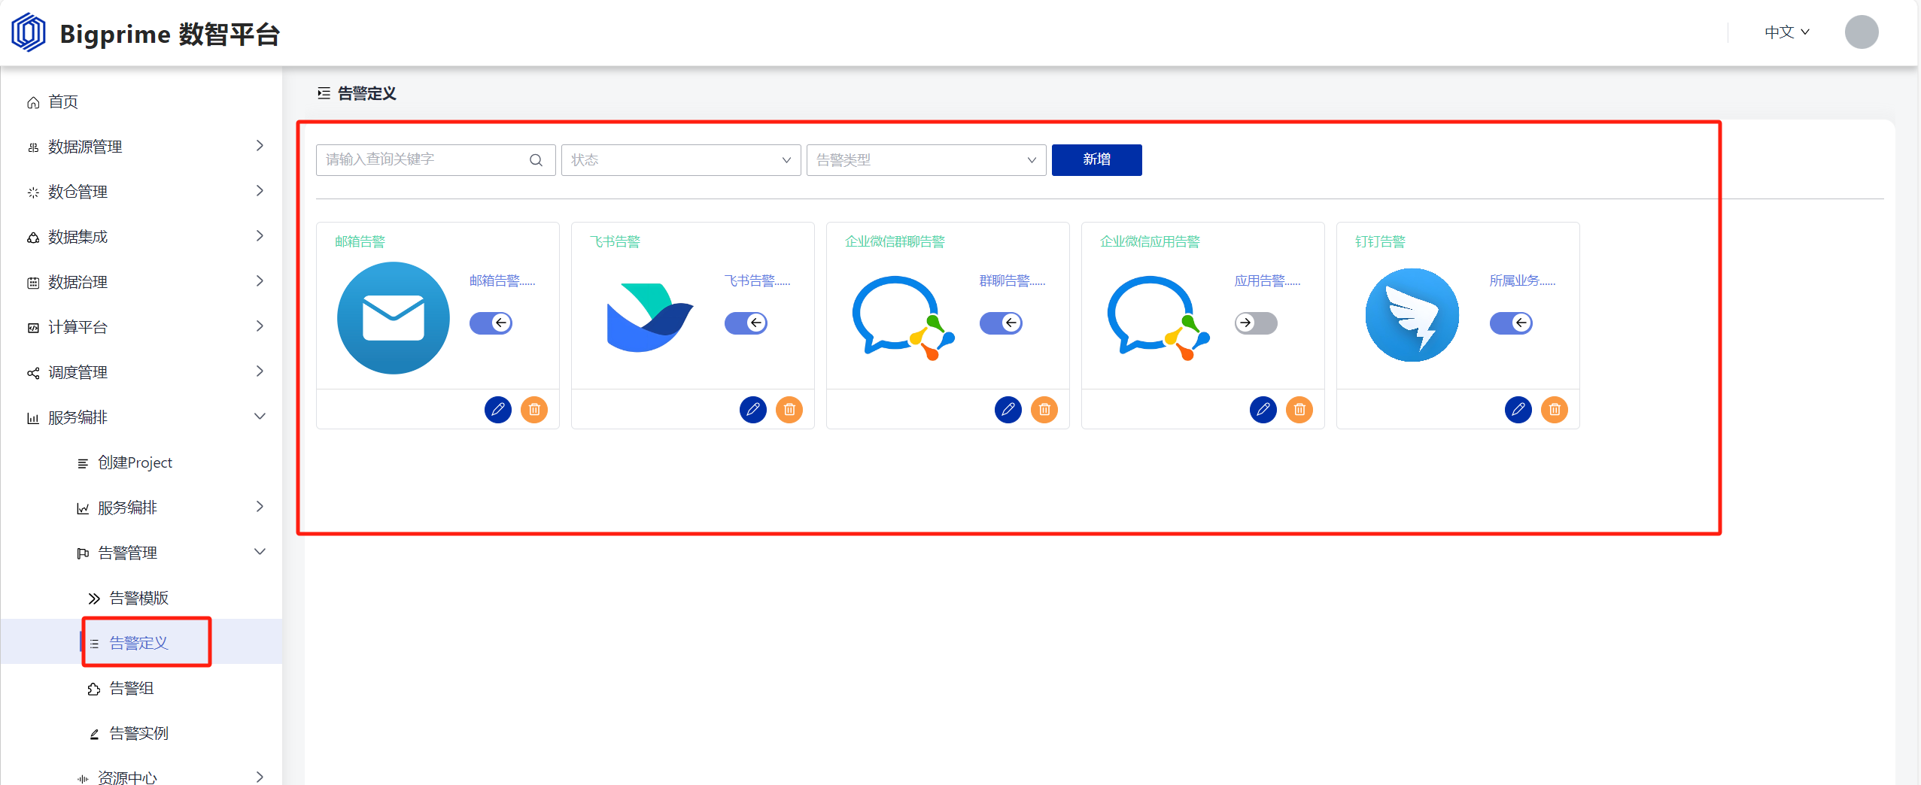Click the WeChat Work logo in 群聊告警 card
The width and height of the screenshot is (1921, 785).
pos(903,317)
